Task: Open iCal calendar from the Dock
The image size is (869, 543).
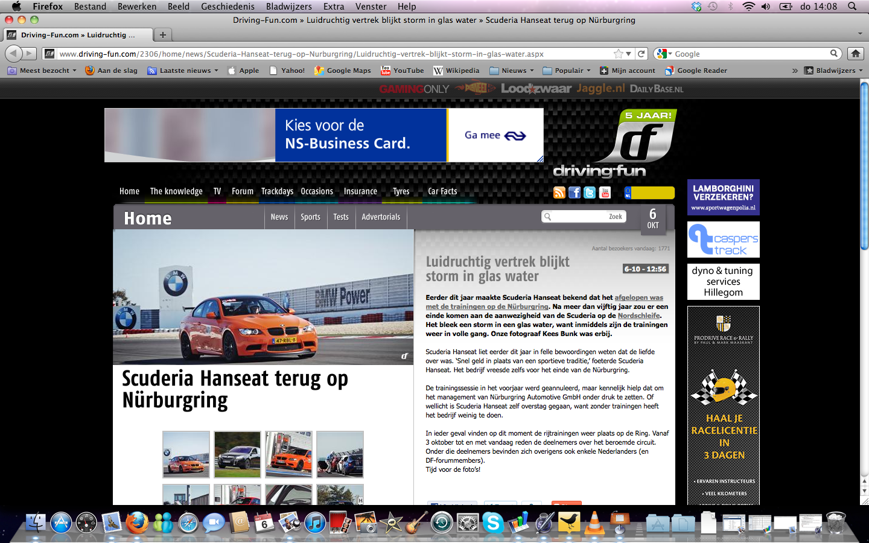Action: 264,522
